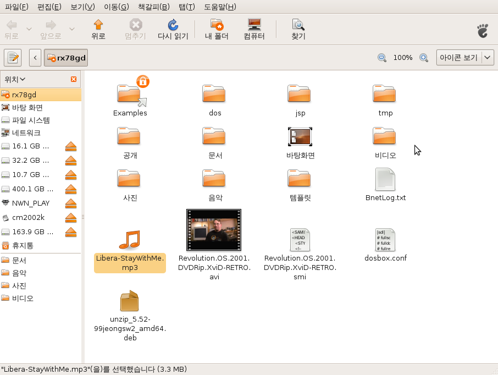Select the Revolution.OS .smi subtitle file
Image resolution: width=498 pixels, height=375 pixels.
pos(300,240)
